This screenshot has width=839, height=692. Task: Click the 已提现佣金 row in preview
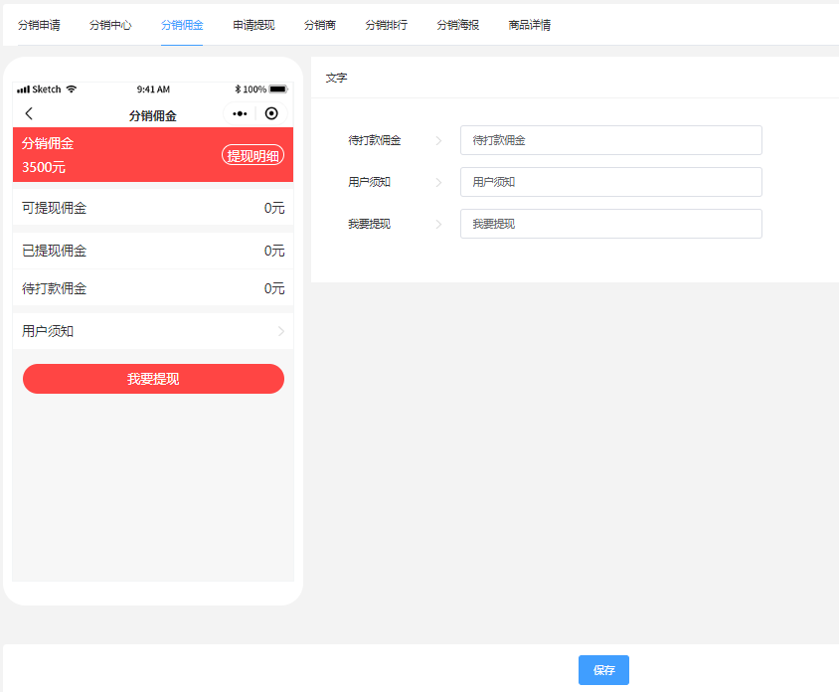(153, 251)
